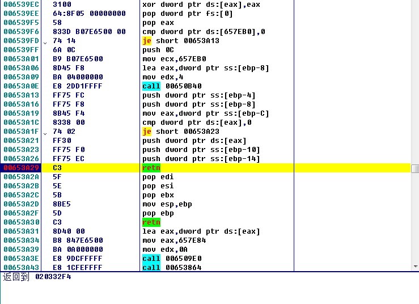Click the 'pop esi' instruction
Screen dimensions: 419x304
click(x=158, y=186)
